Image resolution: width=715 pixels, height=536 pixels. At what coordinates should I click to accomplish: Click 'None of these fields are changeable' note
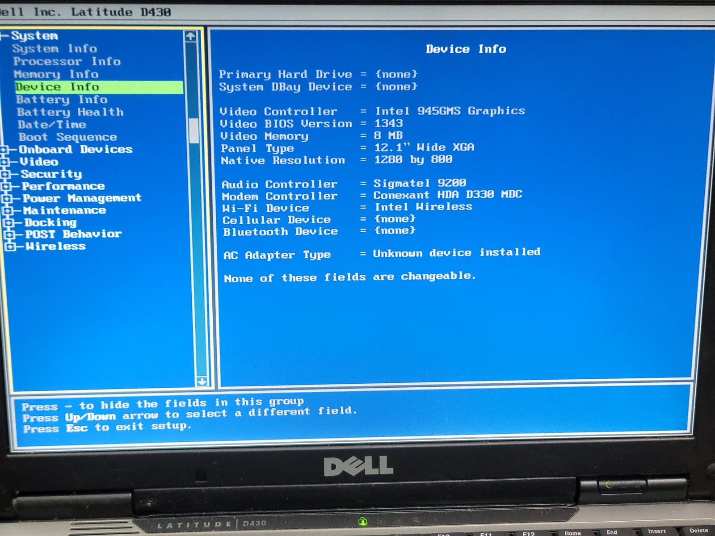click(x=350, y=277)
